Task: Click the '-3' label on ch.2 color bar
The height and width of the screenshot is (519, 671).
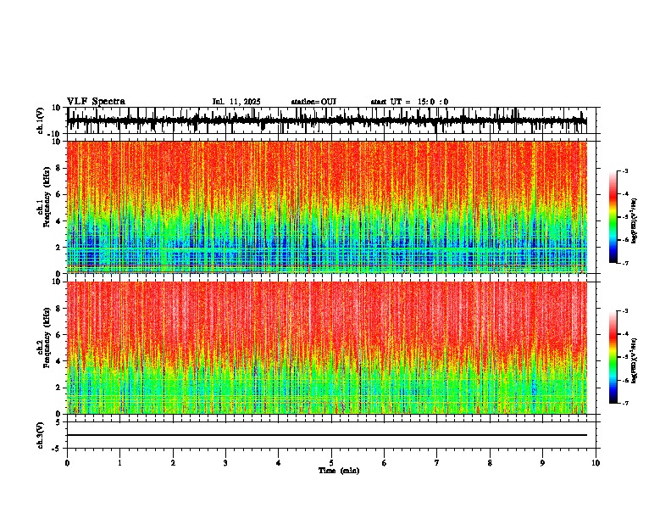Action: 625,311
